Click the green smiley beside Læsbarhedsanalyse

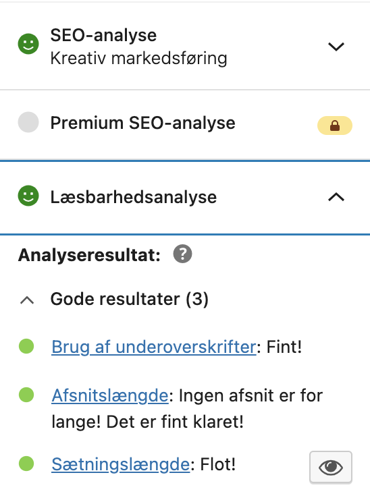(28, 196)
